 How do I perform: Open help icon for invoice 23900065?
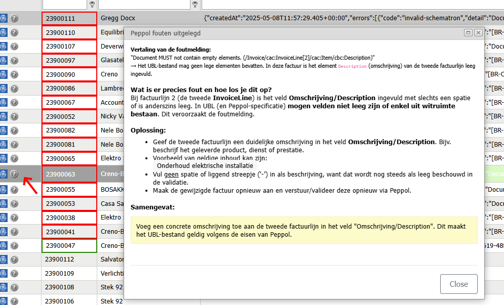click(14, 158)
